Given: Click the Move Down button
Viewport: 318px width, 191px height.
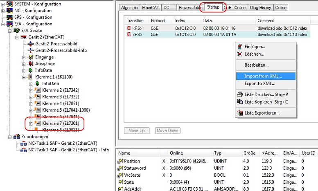Looking at the screenshot, I should (167, 130).
